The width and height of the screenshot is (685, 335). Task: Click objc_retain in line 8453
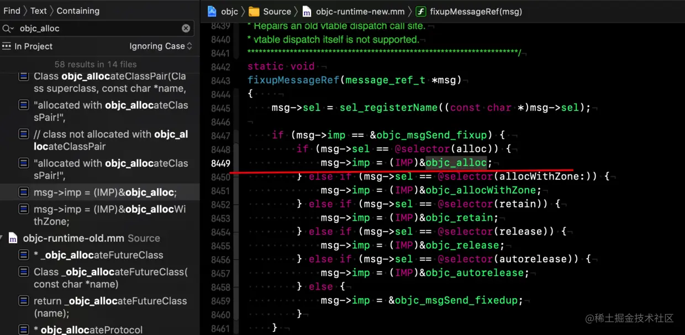(x=459, y=218)
